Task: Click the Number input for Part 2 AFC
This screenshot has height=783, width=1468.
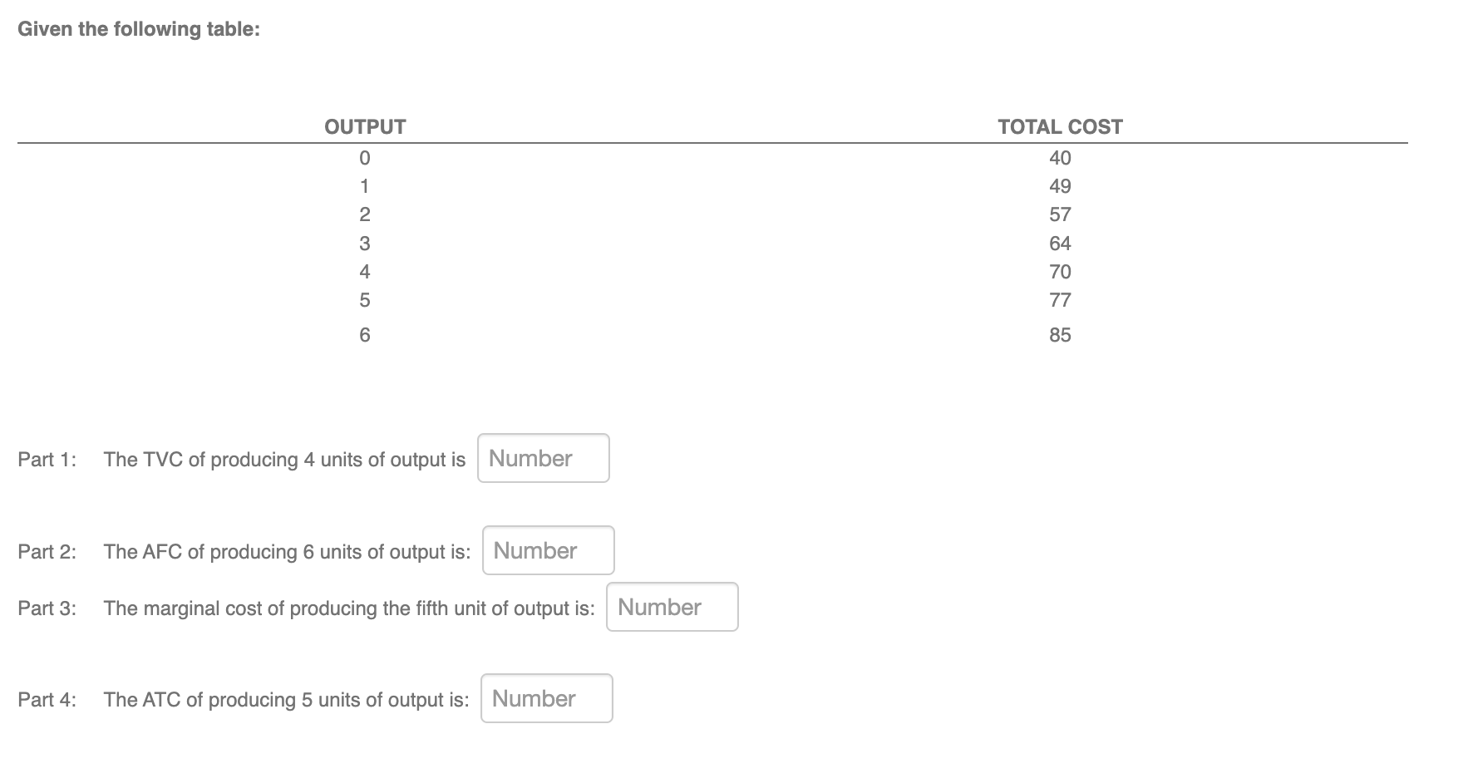Action: (548, 550)
